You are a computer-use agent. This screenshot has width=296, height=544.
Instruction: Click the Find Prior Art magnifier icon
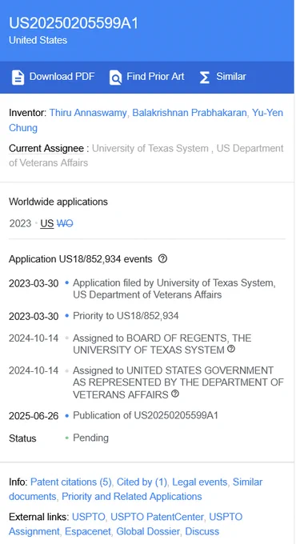(115, 78)
